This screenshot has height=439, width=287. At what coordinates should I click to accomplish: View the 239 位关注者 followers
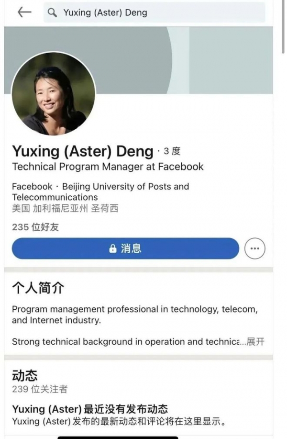(40, 389)
